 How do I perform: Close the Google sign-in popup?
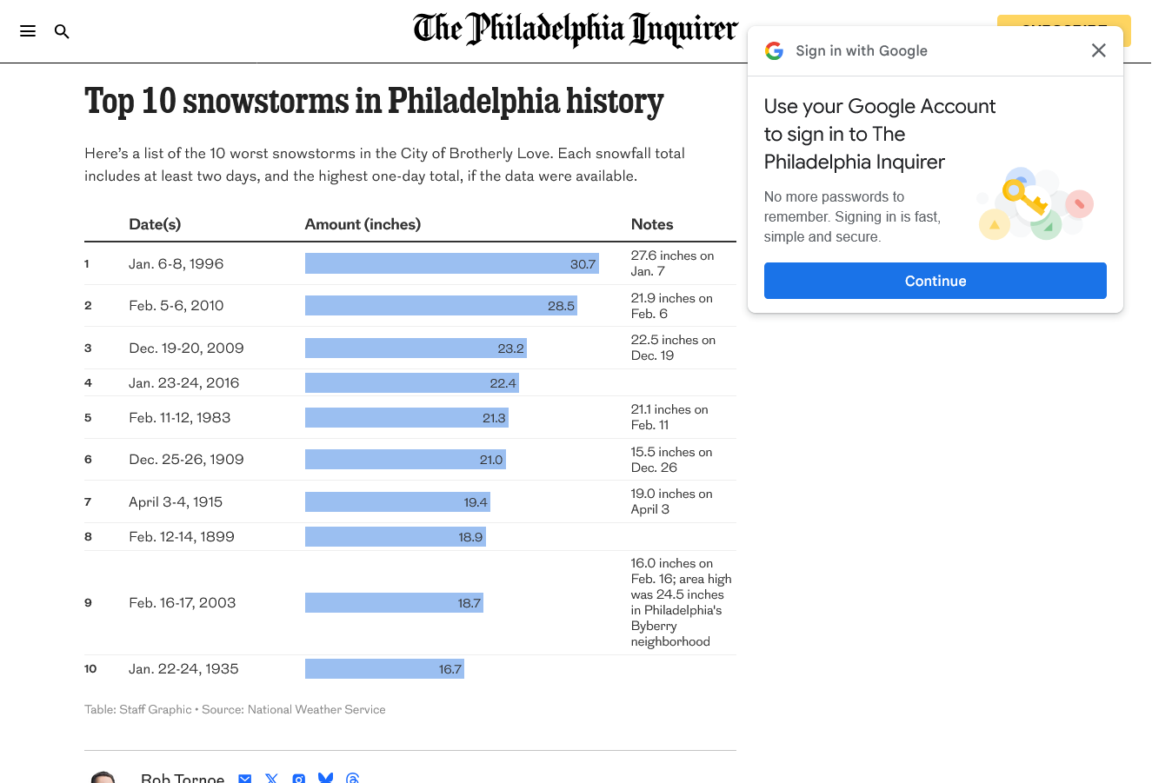(x=1098, y=50)
